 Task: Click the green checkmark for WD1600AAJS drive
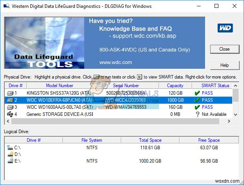[x=197, y=107]
